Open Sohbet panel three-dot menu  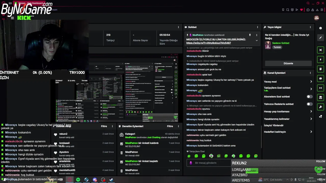tap(257, 27)
